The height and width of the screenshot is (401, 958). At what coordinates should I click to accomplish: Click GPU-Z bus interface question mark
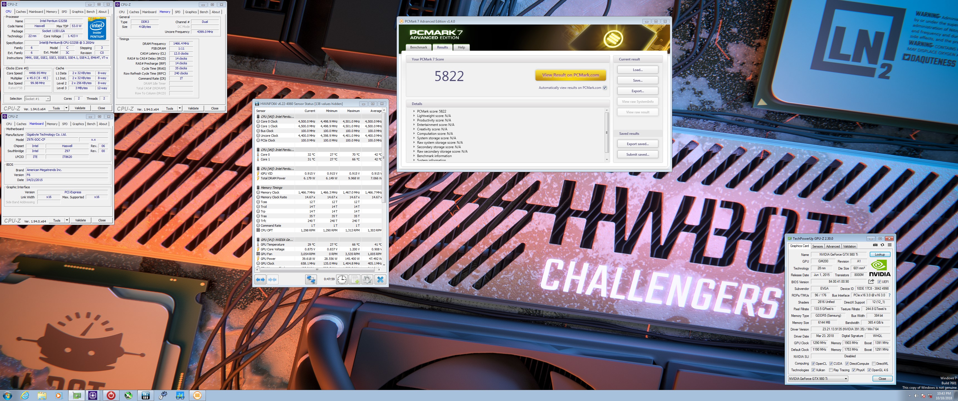coord(889,295)
